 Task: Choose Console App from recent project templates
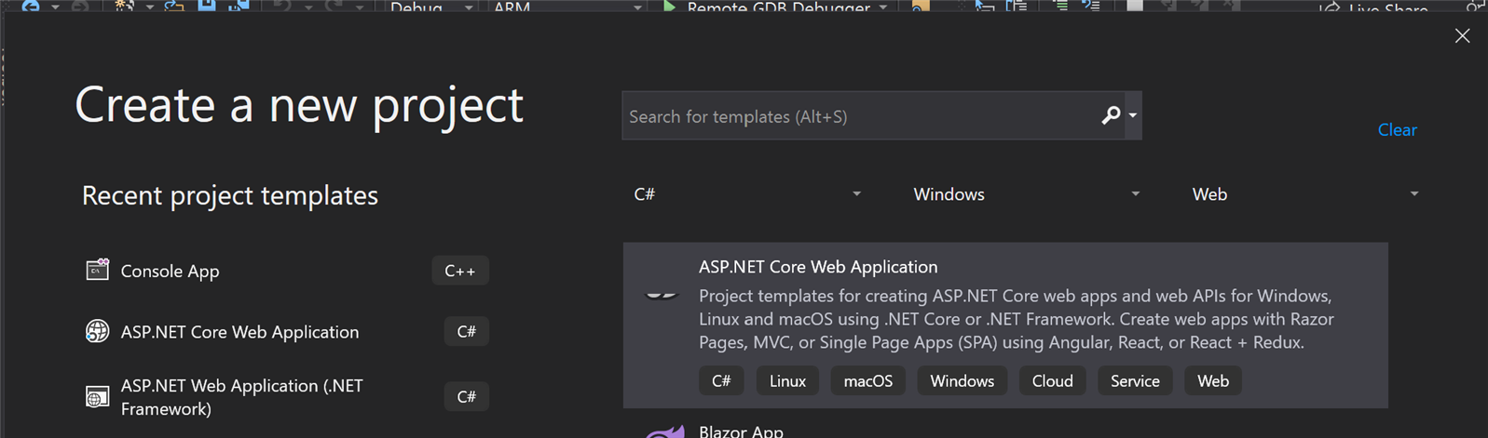pos(170,272)
